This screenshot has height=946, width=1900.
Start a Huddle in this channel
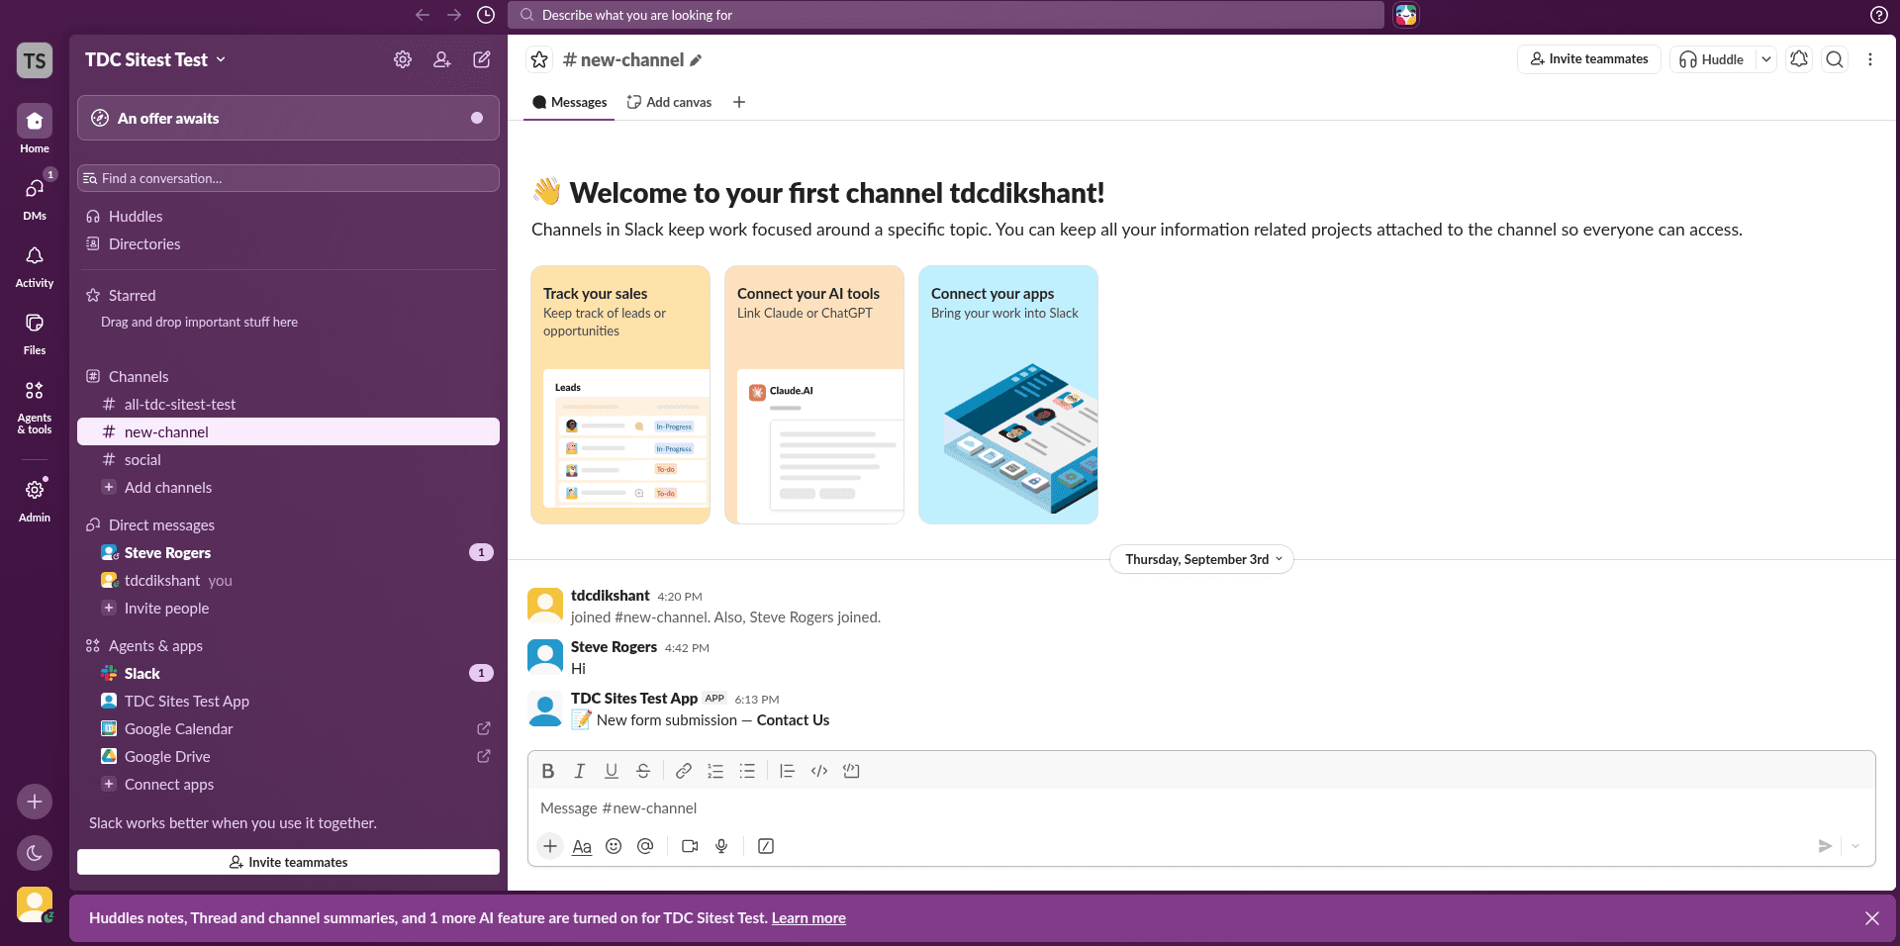point(1713,59)
